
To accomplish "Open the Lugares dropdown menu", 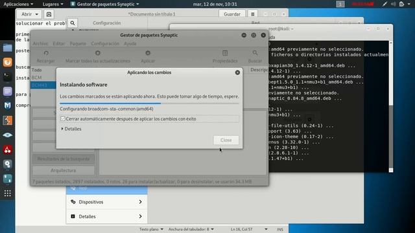I will click(53, 4).
